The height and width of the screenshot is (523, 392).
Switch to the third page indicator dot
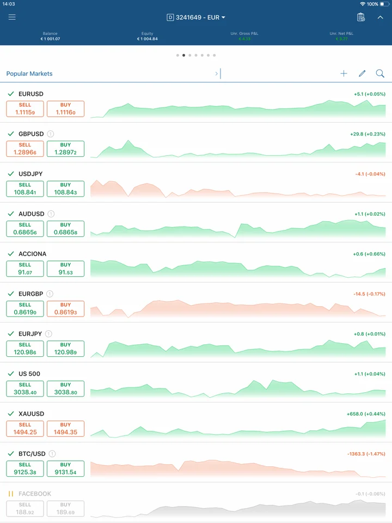coord(189,56)
